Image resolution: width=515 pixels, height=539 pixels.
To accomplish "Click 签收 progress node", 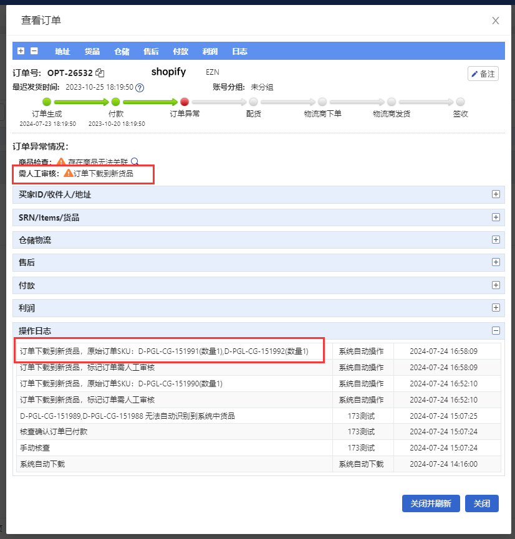I will pos(460,102).
